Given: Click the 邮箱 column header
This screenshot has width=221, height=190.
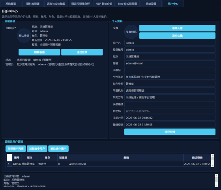Looking at the screenshot, I should pos(126,158).
